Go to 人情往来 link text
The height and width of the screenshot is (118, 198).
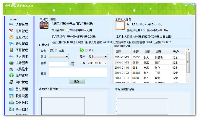(x=22, y=69)
